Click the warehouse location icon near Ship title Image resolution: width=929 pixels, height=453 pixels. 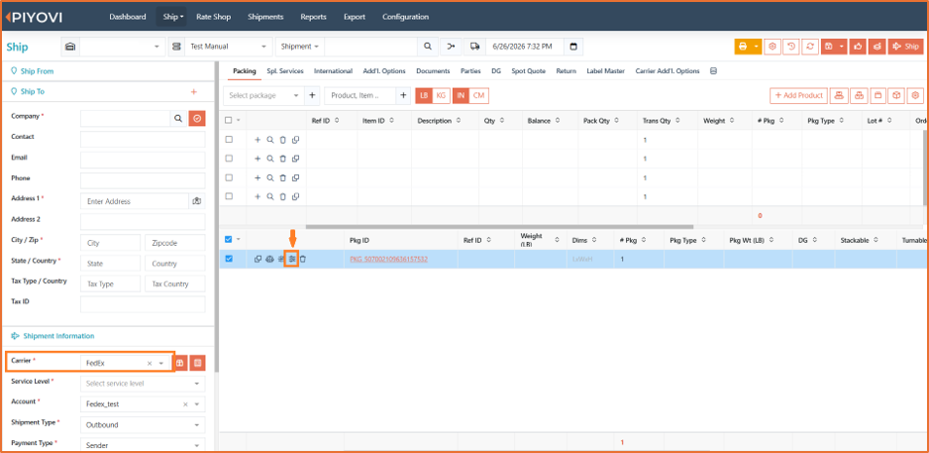[x=70, y=47]
